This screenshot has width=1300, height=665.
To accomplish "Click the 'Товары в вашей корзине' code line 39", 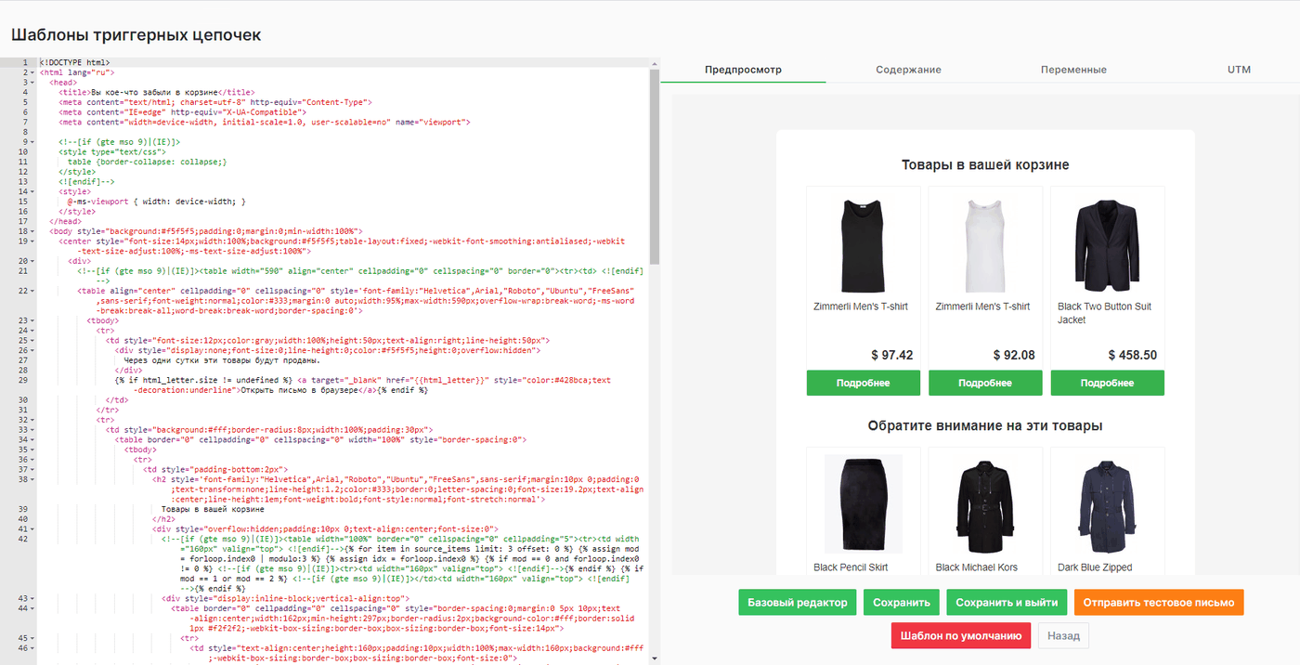I will point(213,509).
